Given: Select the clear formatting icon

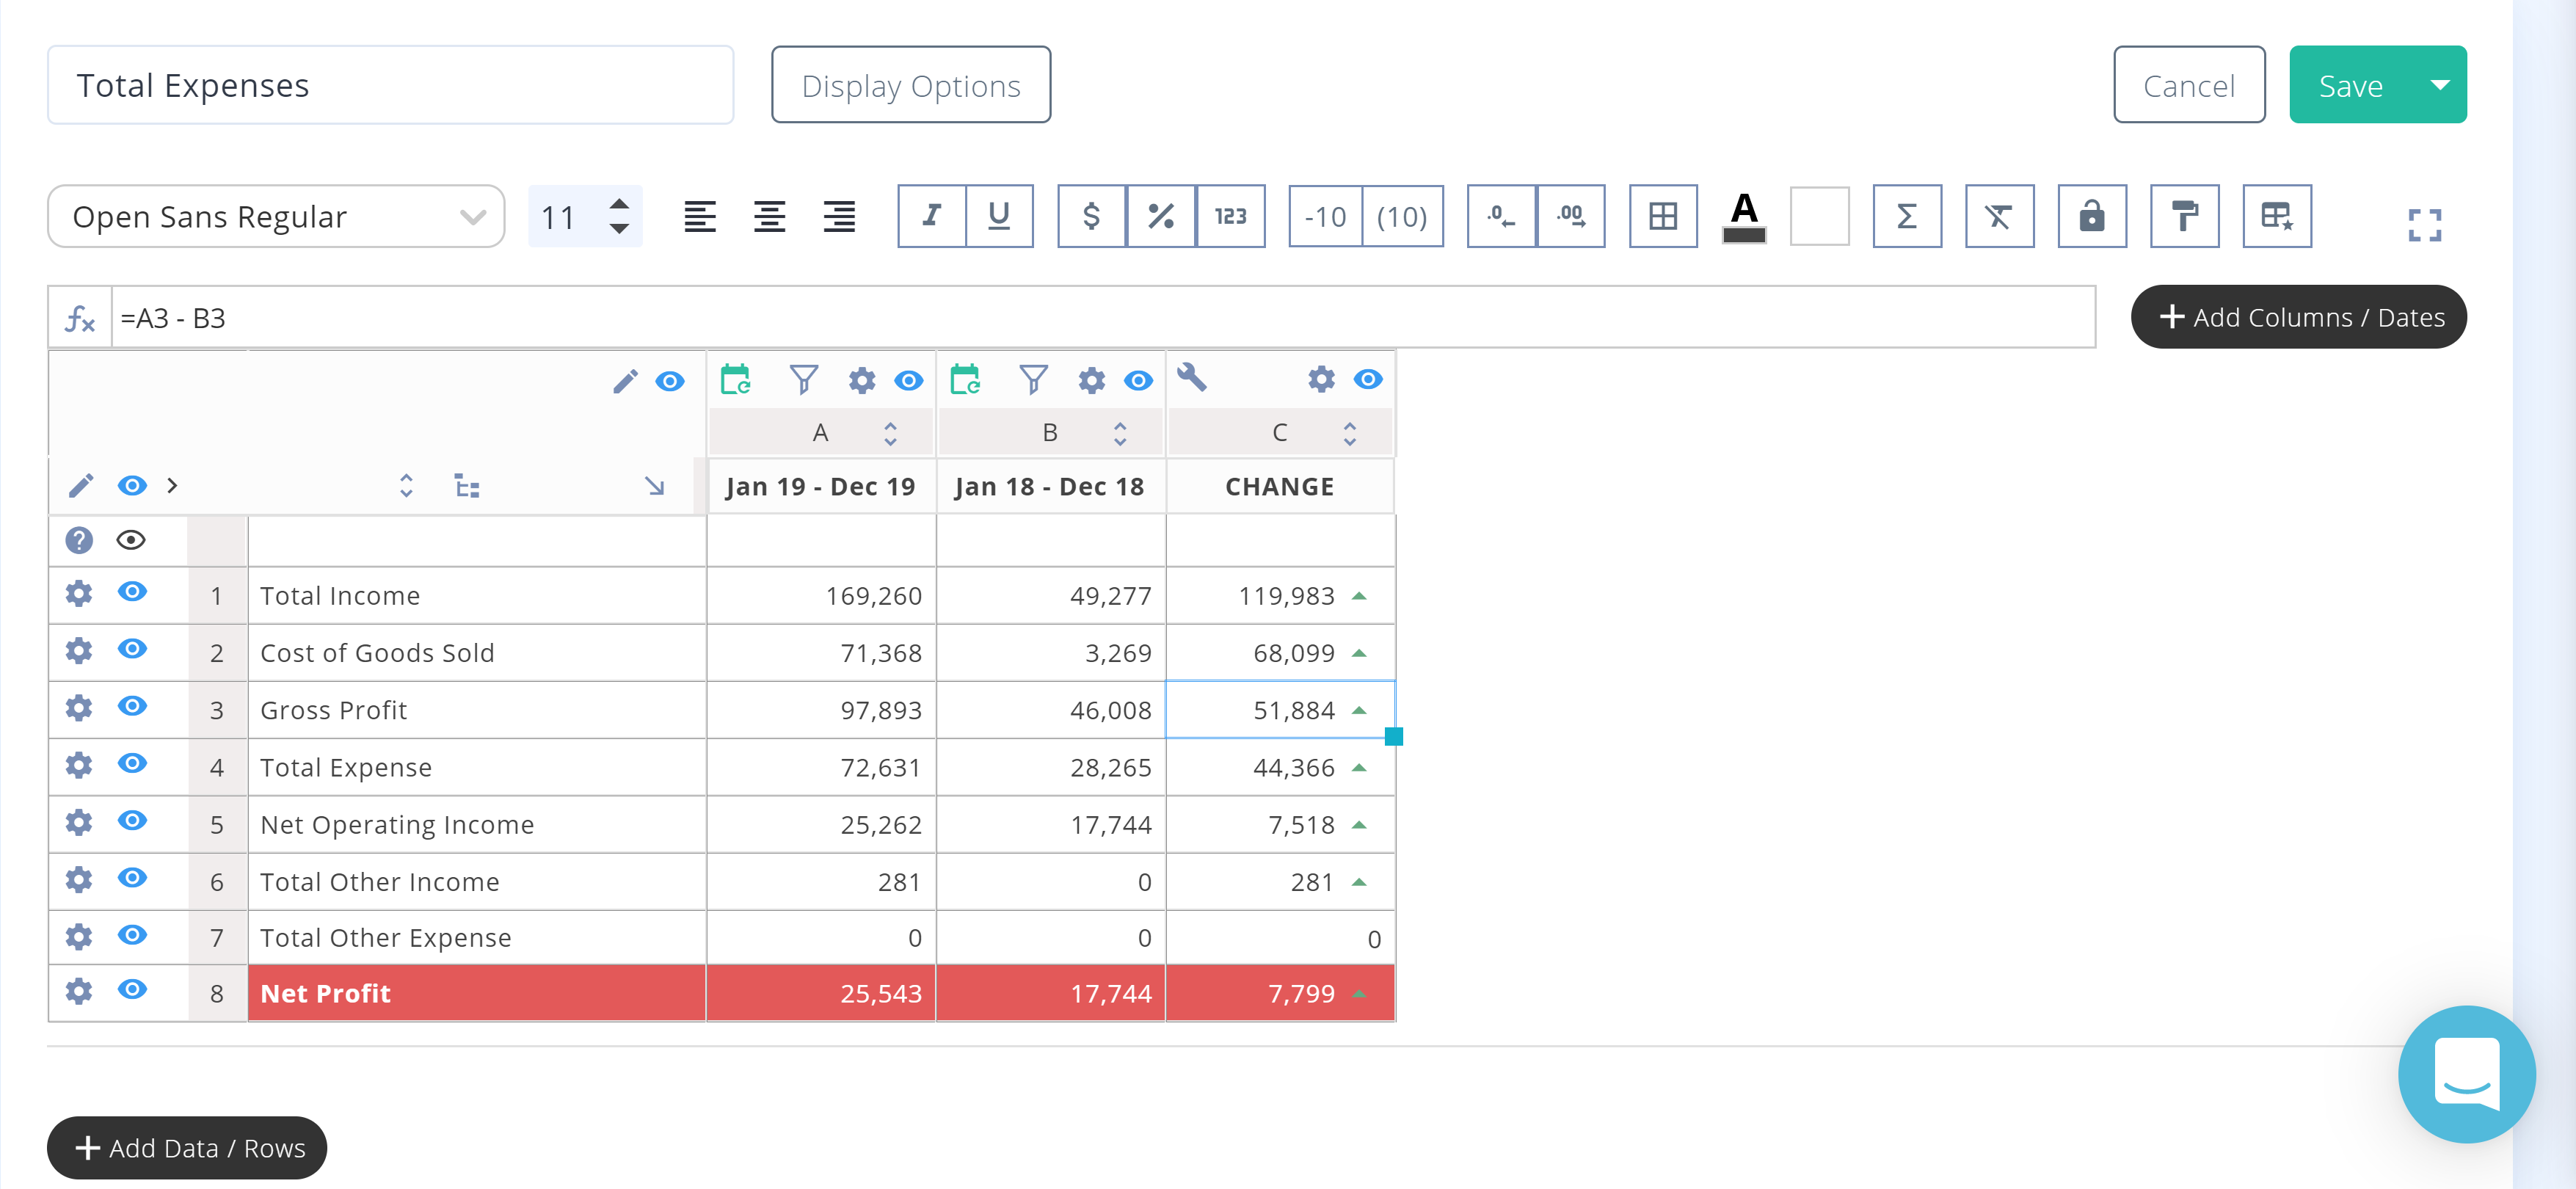Looking at the screenshot, I should (1999, 216).
